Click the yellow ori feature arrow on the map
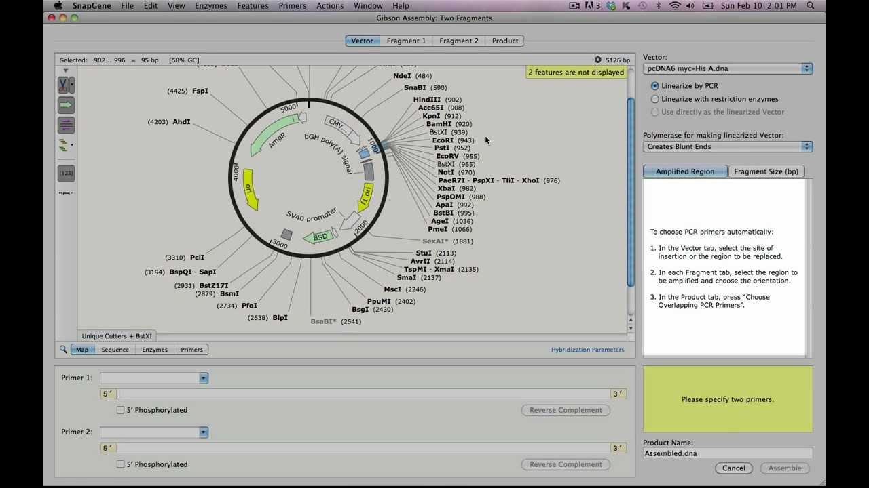This screenshot has height=488, width=869. pyautogui.click(x=249, y=190)
